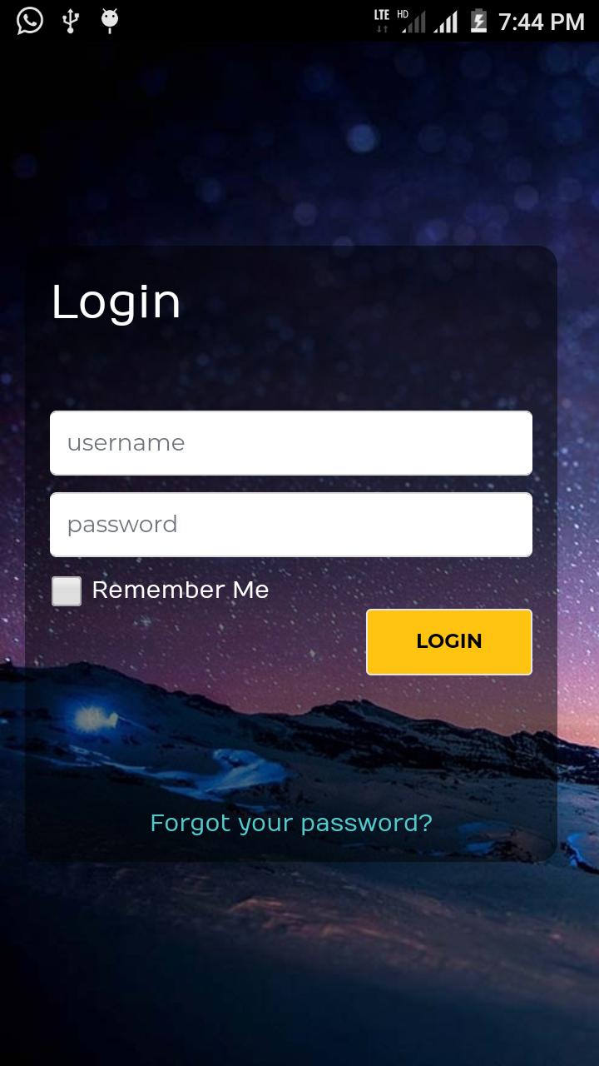Focus the username input field
This screenshot has width=599, height=1066.
tap(291, 443)
